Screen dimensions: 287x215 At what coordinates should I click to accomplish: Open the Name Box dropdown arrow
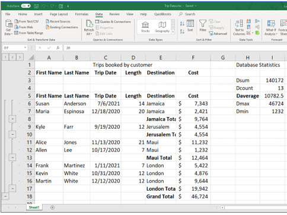pos(25,48)
